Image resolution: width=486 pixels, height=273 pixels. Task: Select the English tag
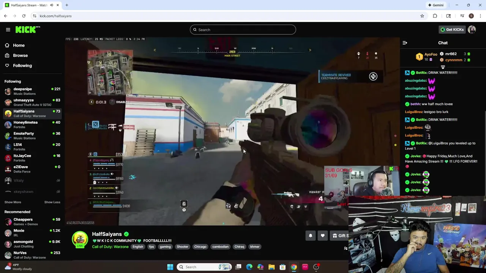[138, 247]
